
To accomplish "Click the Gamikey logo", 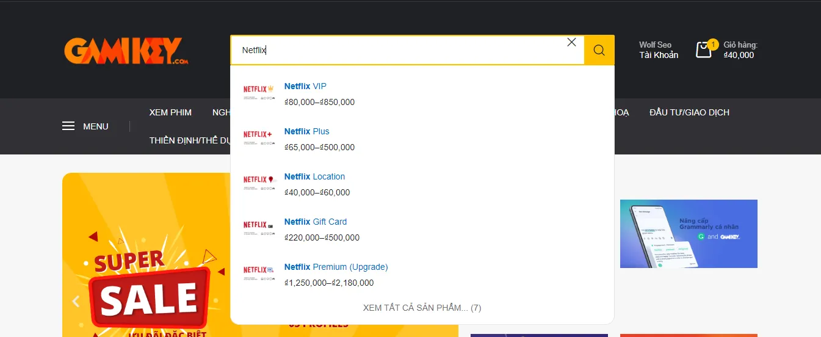I will coord(126,51).
